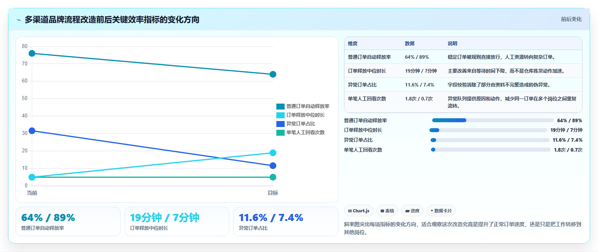
Task: Click table cell 普通订单自动释放率
Action: tap(369, 57)
